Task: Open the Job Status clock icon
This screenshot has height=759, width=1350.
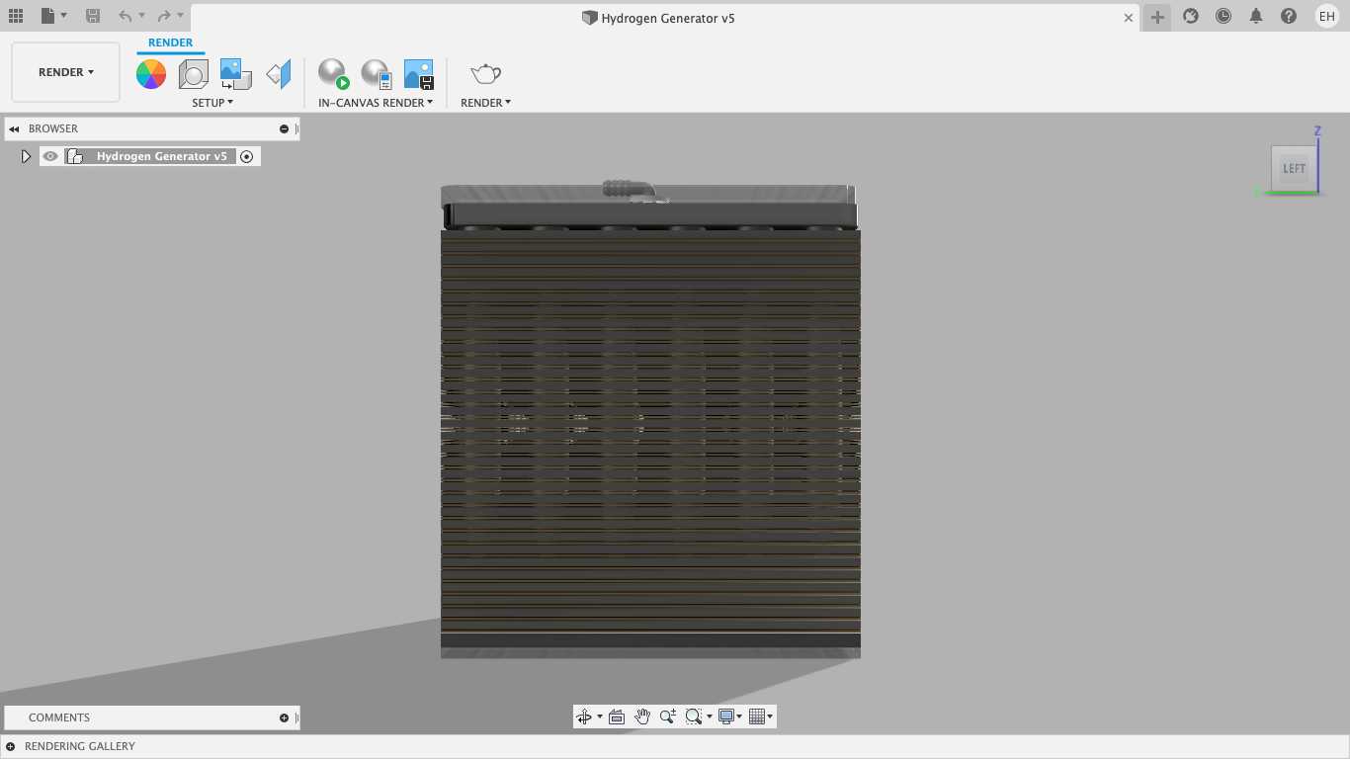Action: click(1223, 16)
